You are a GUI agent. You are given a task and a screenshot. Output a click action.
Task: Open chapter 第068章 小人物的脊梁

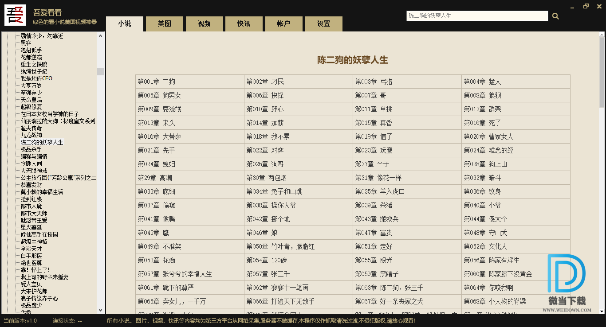click(x=495, y=301)
